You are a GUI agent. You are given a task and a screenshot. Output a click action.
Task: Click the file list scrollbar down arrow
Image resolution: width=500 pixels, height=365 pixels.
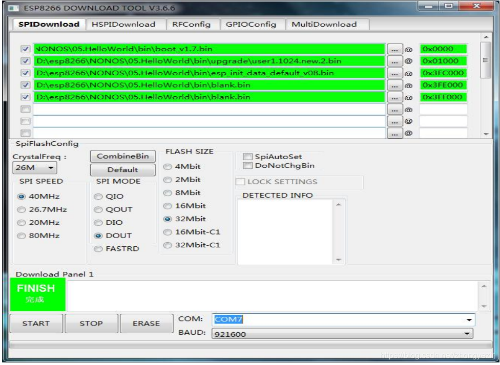coord(486,134)
